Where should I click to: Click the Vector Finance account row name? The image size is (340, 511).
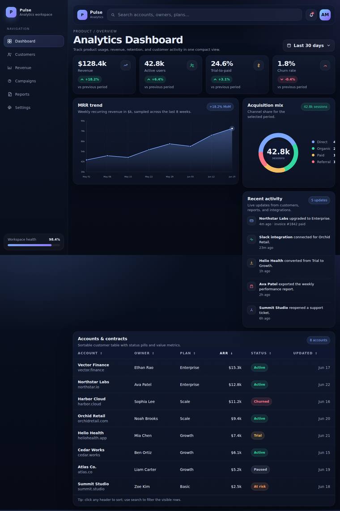93,365
